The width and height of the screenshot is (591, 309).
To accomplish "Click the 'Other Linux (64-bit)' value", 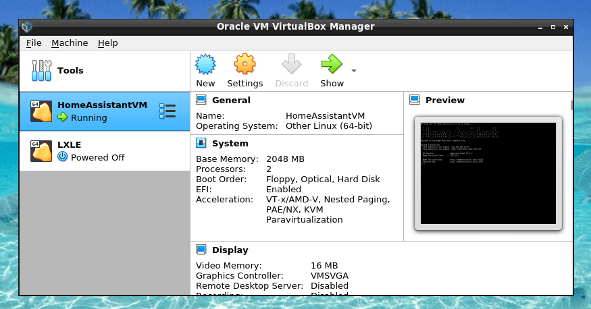I will [329, 126].
